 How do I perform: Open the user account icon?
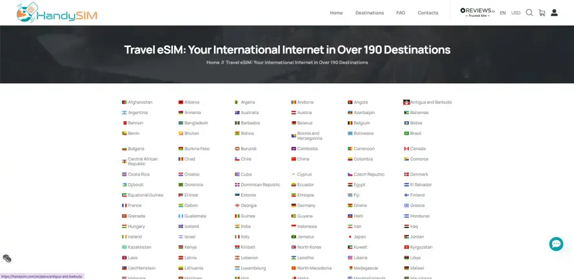[x=554, y=13]
